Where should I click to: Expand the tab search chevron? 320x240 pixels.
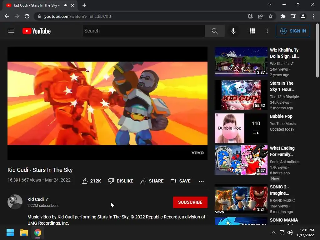(x=270, y=4)
